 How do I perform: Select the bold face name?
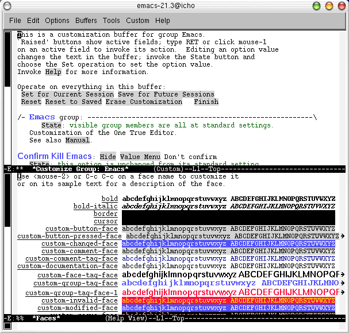tap(110, 199)
